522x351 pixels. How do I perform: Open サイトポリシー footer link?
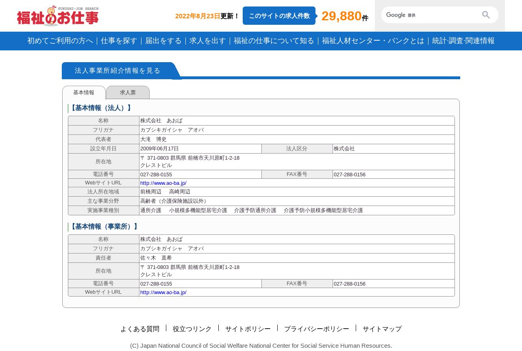pyautogui.click(x=248, y=329)
